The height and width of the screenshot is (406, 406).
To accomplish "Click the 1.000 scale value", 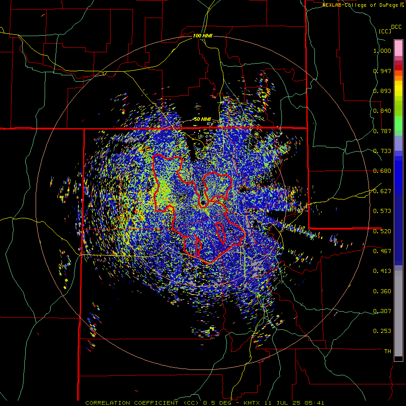I will [x=382, y=51].
